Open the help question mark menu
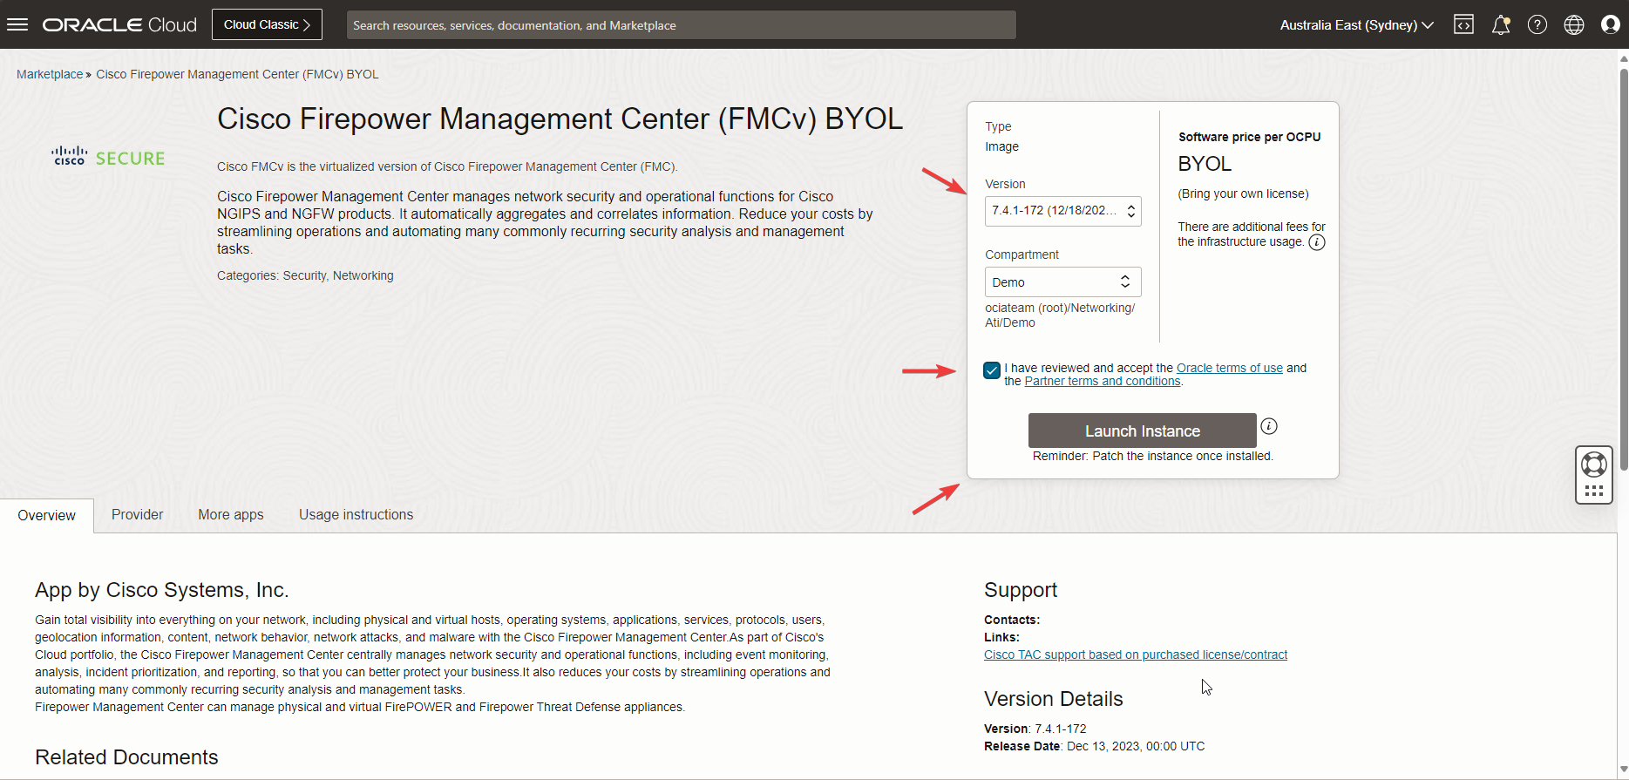Screen dimensions: 1629x780 (1537, 24)
